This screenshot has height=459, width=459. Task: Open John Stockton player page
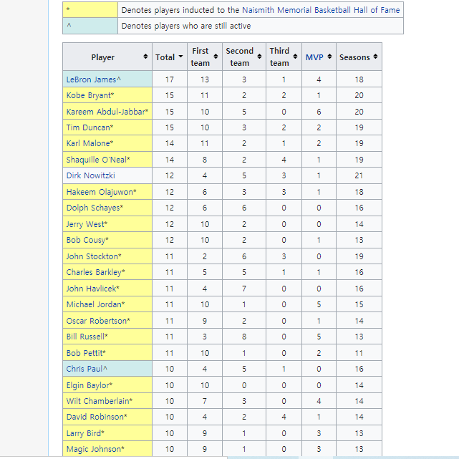click(x=92, y=256)
